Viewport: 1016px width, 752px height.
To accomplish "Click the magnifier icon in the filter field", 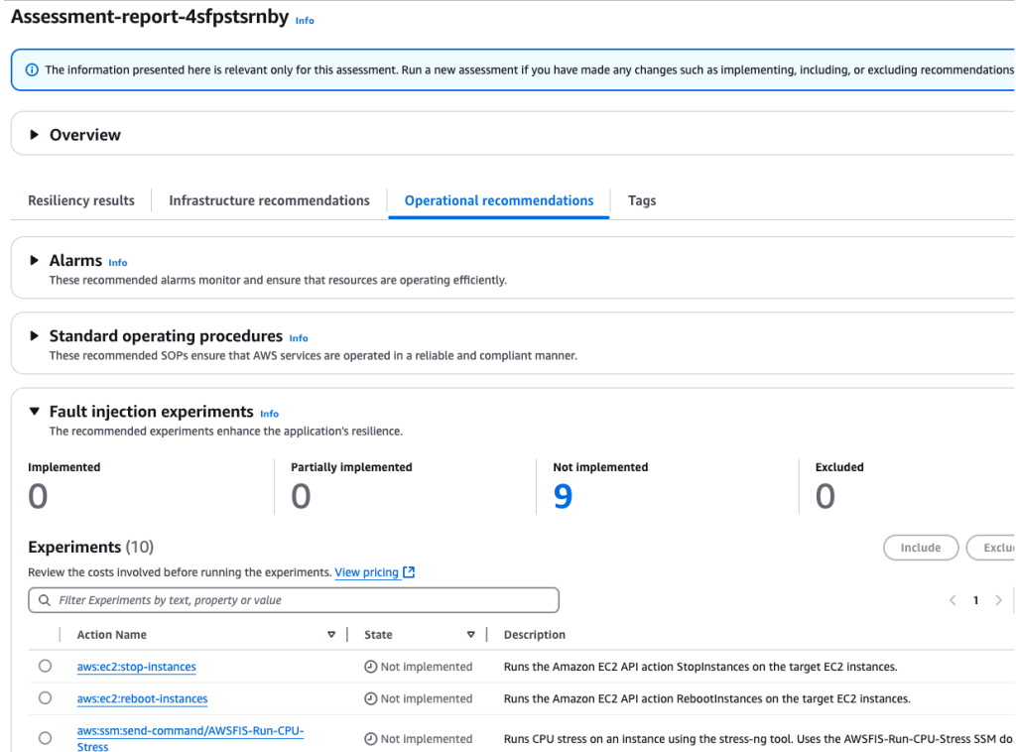I will 45,600.
